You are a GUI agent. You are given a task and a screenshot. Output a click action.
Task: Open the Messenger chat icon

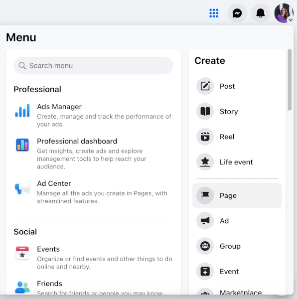[237, 13]
